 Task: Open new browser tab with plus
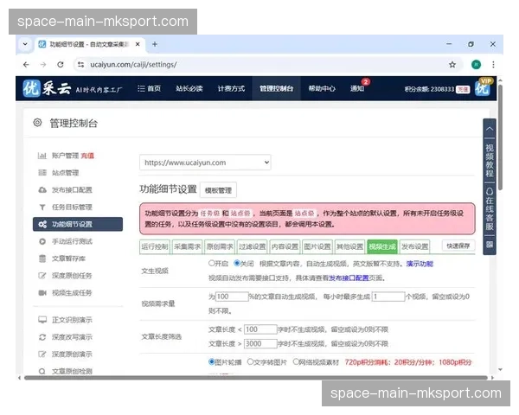155,44
